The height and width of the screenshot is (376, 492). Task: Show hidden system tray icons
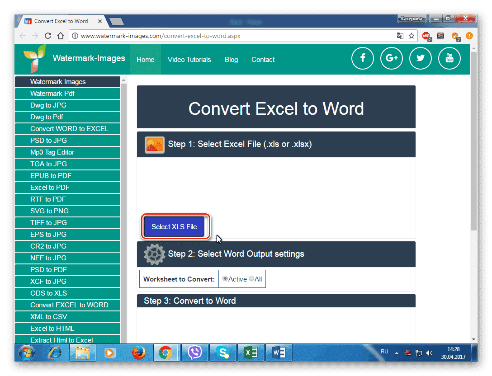pyautogui.click(x=397, y=352)
